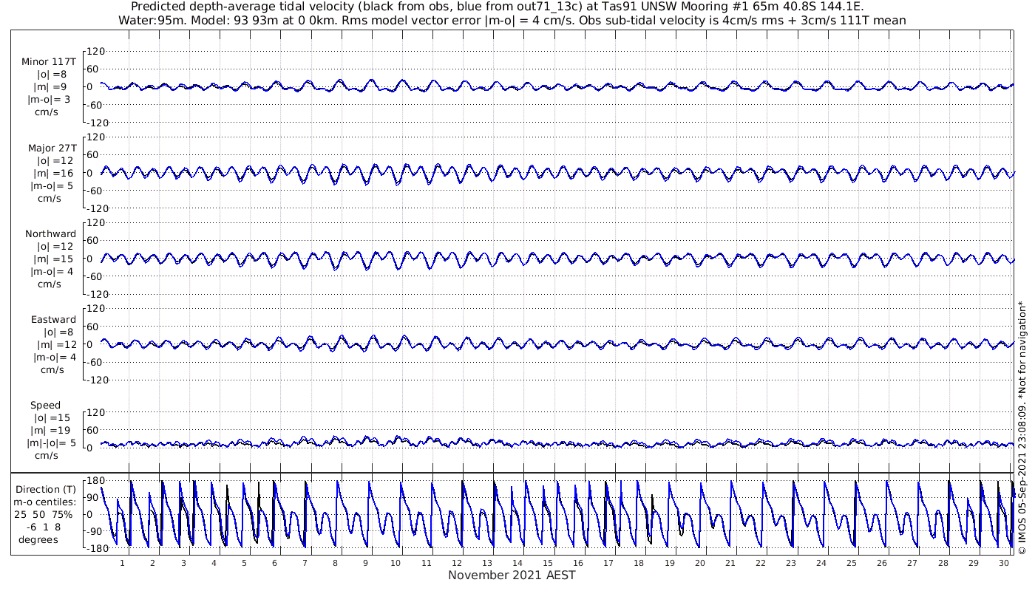Click day 22 tick label on x-axis
Viewport: 1035px width, 591px height.
click(x=761, y=563)
